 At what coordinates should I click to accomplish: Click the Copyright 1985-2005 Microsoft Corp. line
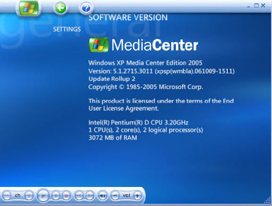pyautogui.click(x=146, y=87)
